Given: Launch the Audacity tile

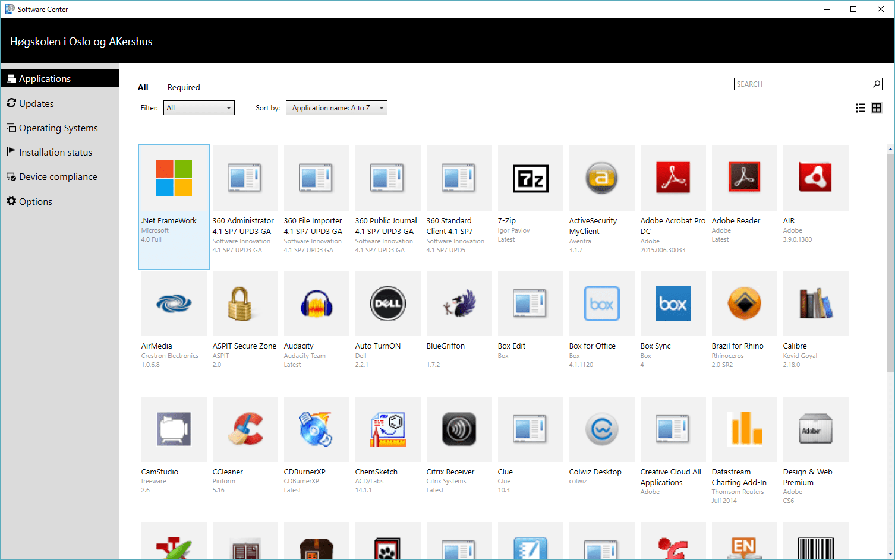Looking at the screenshot, I should pyautogui.click(x=316, y=303).
